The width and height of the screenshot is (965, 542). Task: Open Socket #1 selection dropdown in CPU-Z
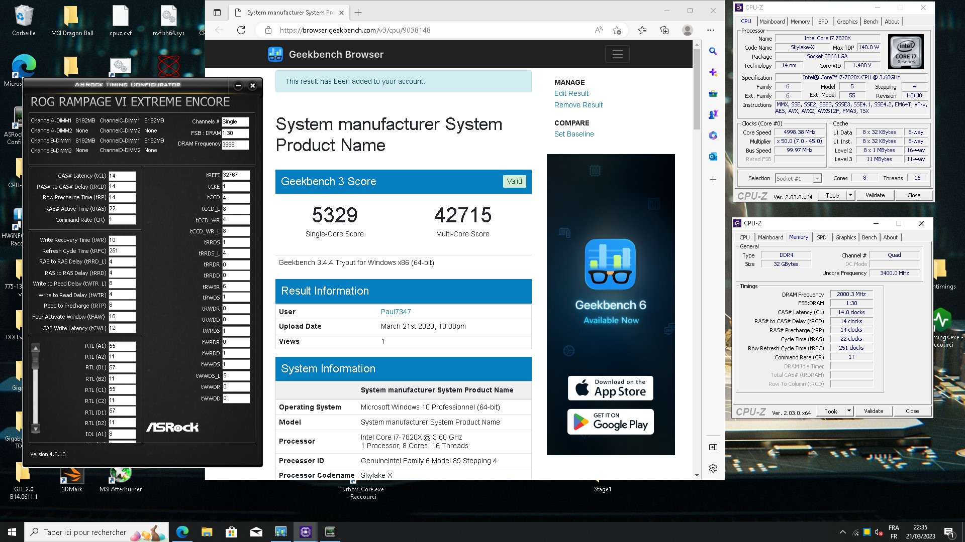click(798, 179)
